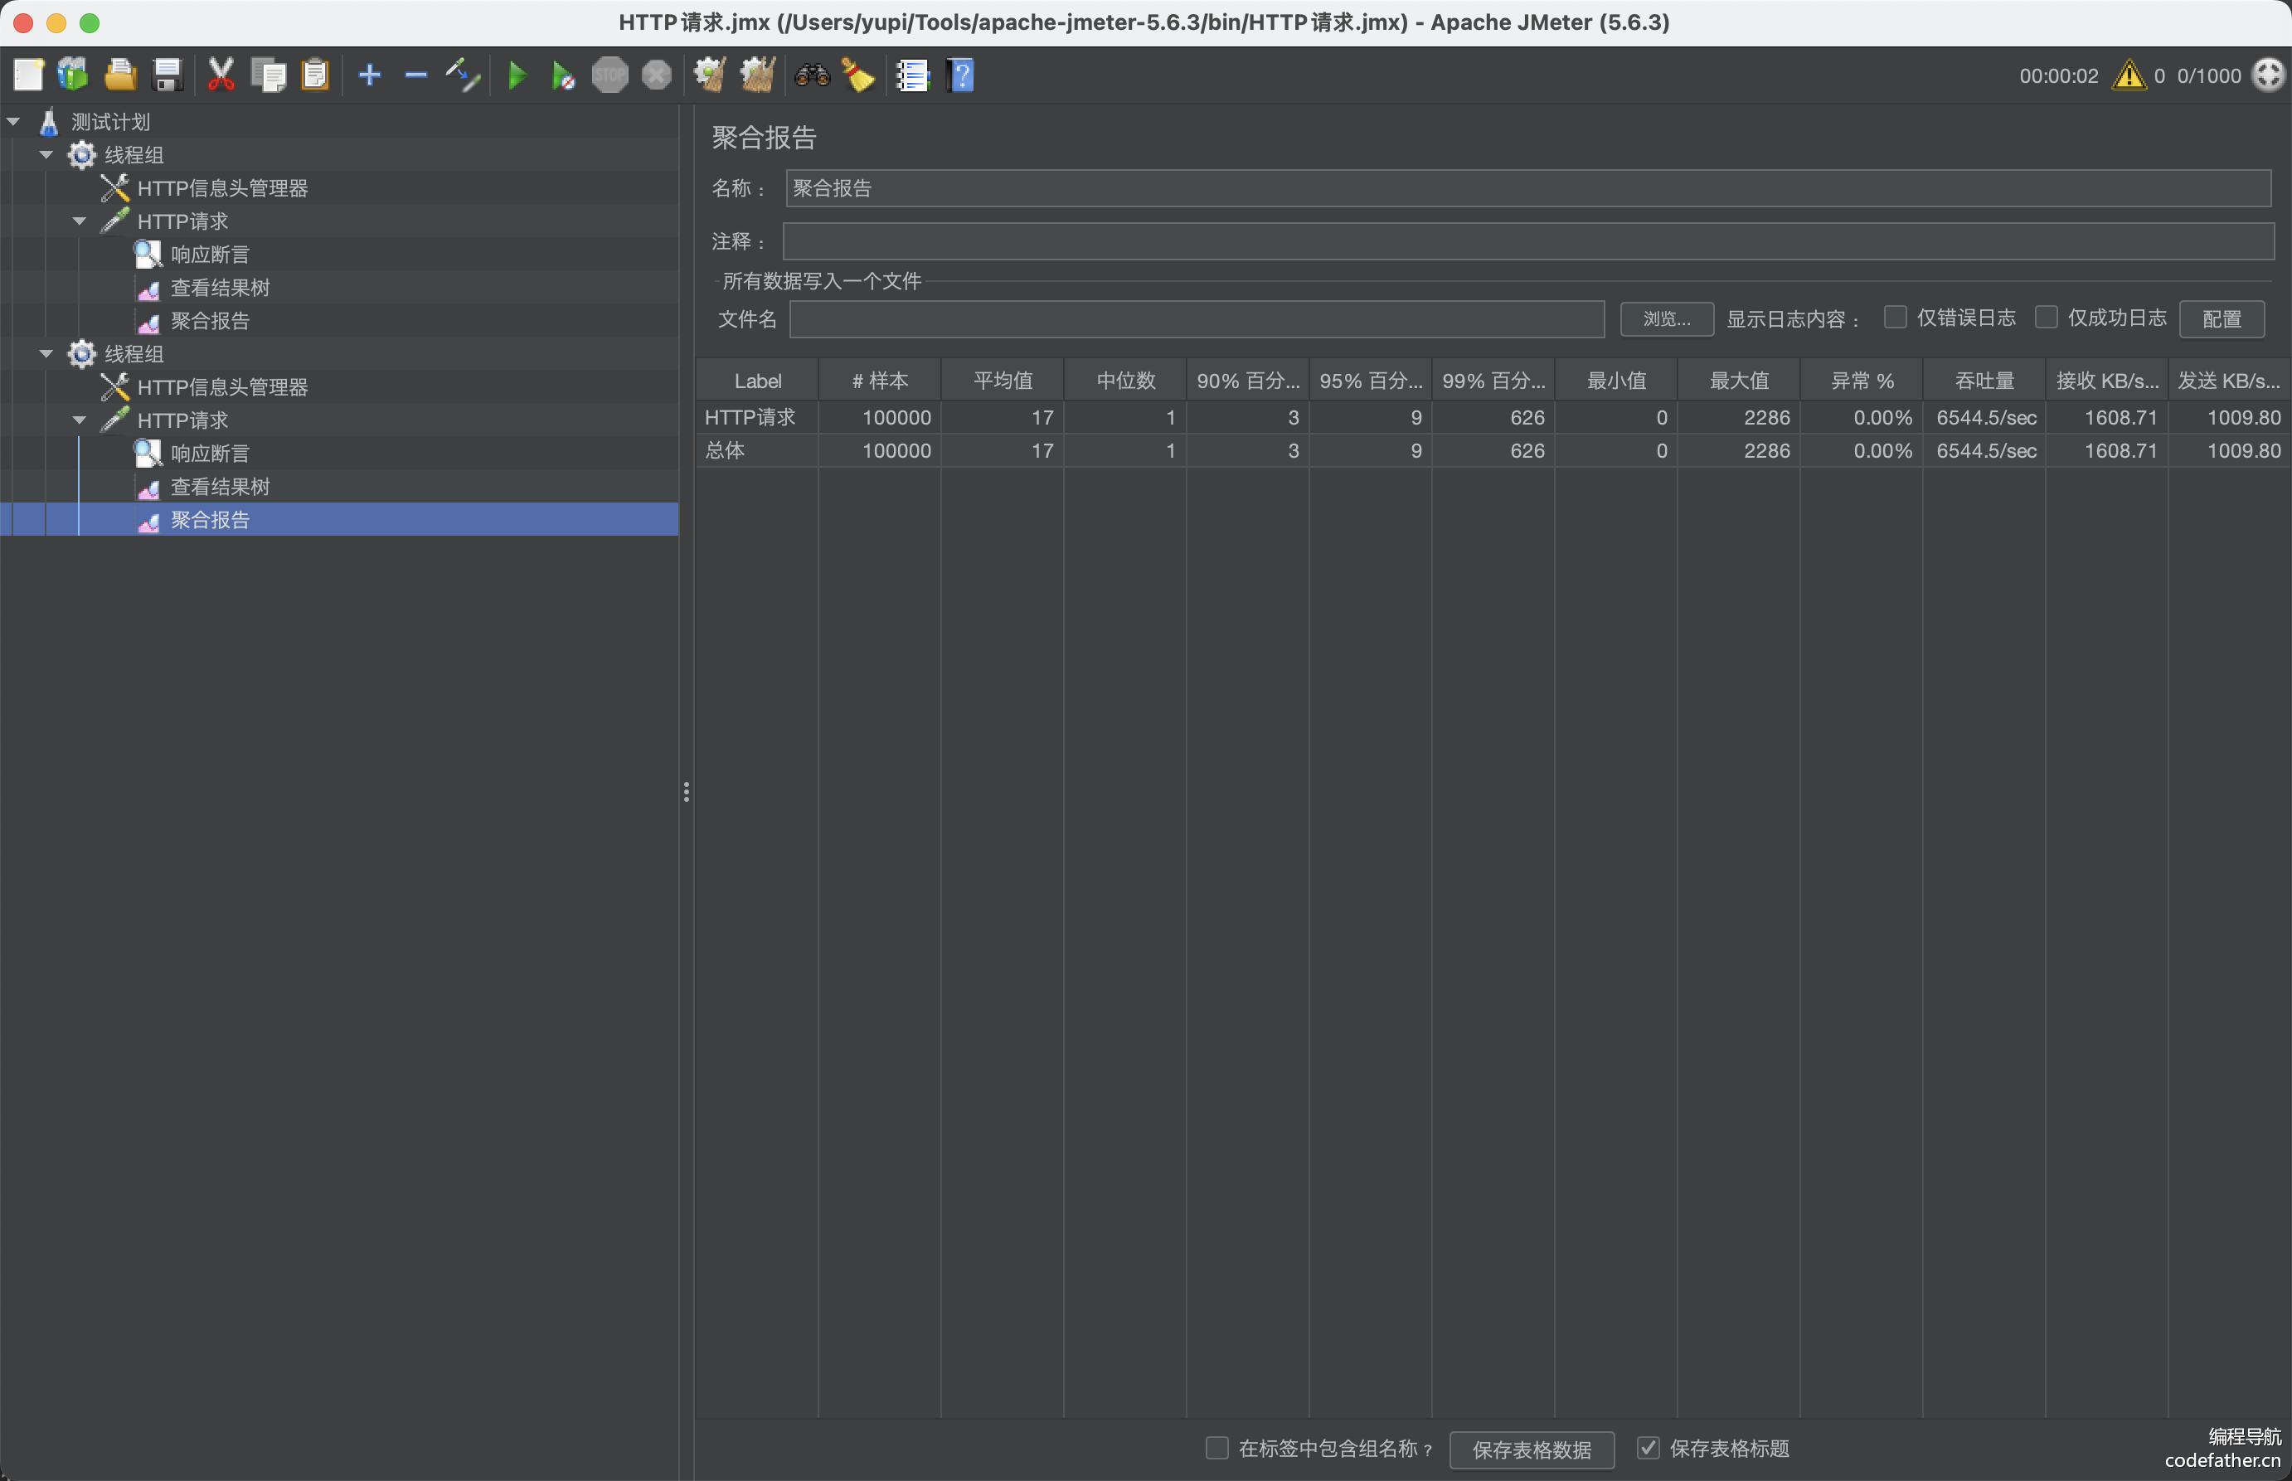Click the 保存表格数据 button

[x=1531, y=1449]
